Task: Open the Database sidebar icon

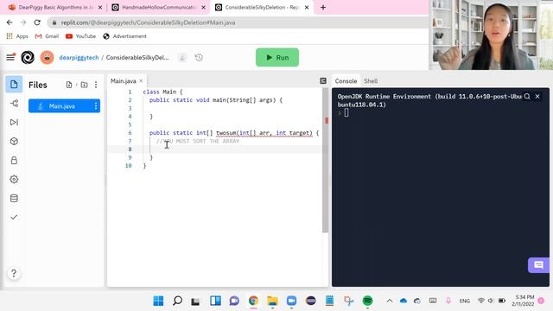Action: click(x=14, y=198)
